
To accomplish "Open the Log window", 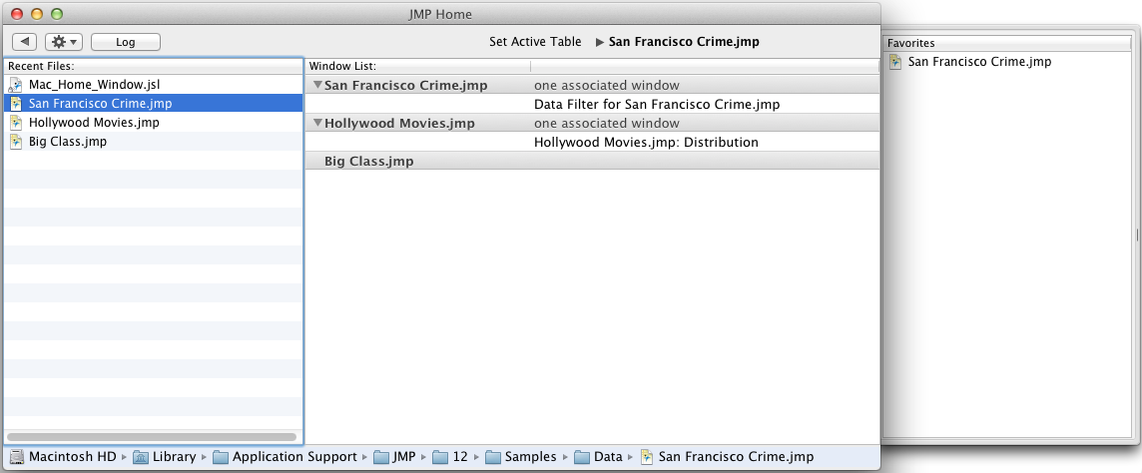I will click(125, 42).
